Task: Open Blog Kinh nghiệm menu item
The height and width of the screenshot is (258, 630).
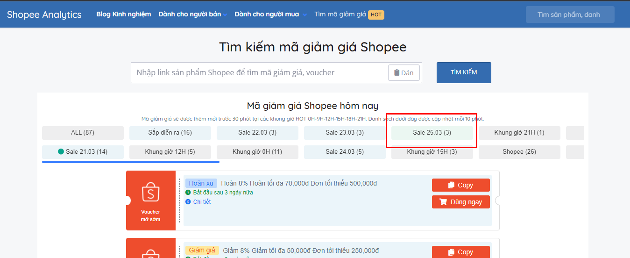Action: (124, 14)
